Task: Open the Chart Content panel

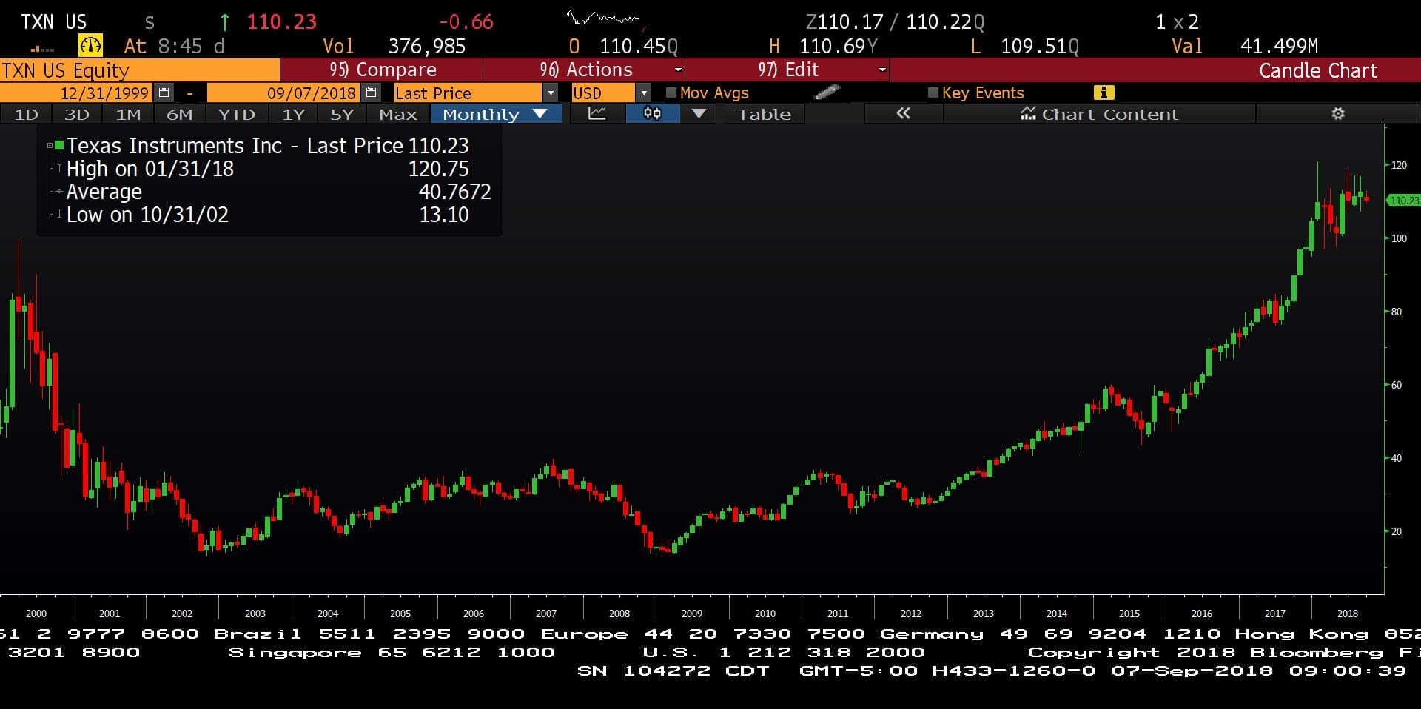Action: (x=1099, y=114)
